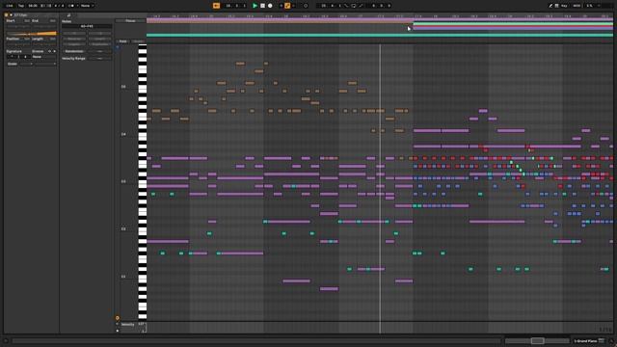Click the Velocity lane label
This screenshot has height=347, width=617.
(x=127, y=325)
